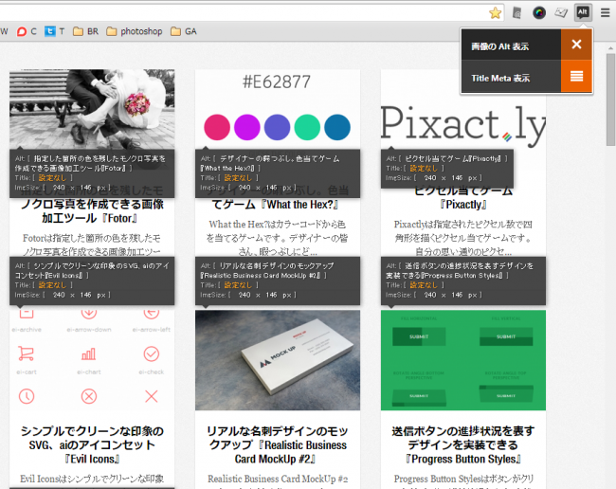This screenshot has width=616, height=489.
Task: Select 画像の Alt 表示 popup entry
Action: (x=511, y=45)
